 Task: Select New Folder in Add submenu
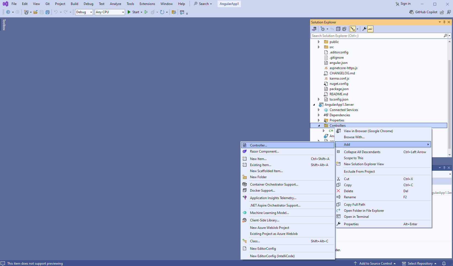coord(288,177)
